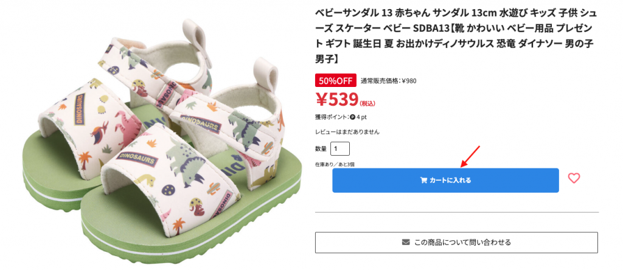
Task: Click the 4 pt points value
Action: (x=362, y=117)
